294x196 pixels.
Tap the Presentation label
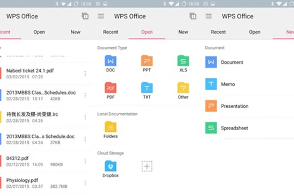(235, 106)
